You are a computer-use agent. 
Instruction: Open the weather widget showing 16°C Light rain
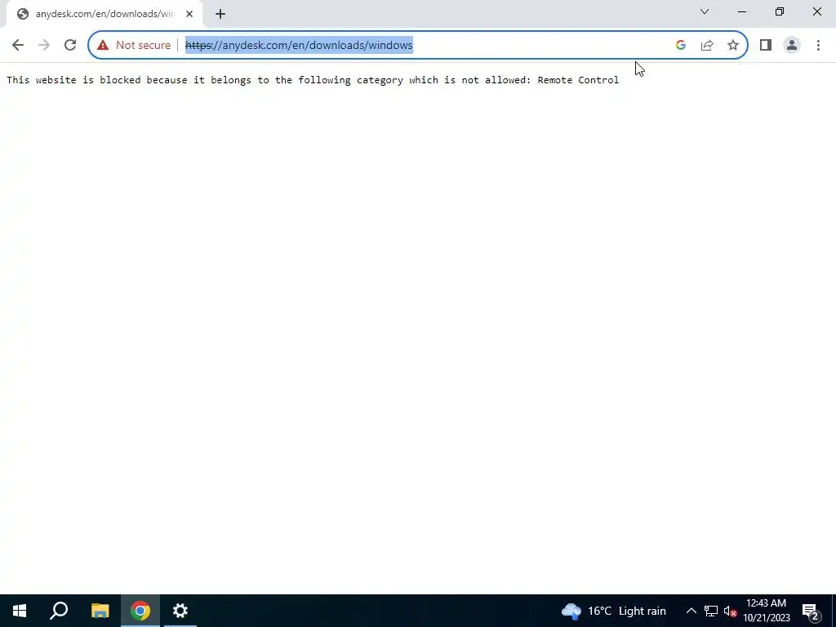(614, 611)
